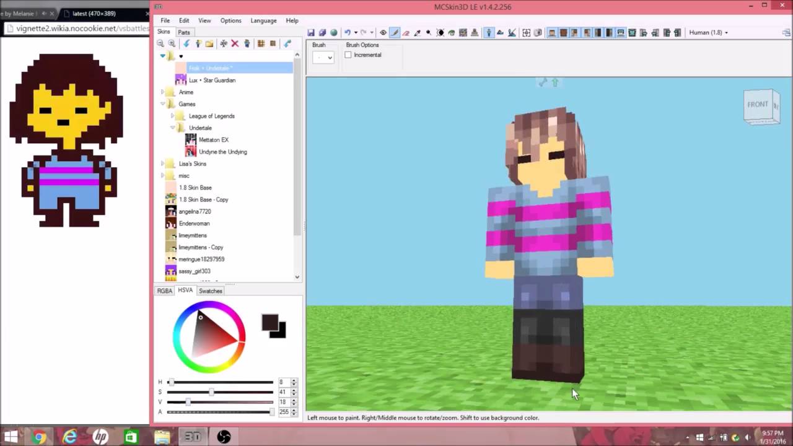Image resolution: width=793 pixels, height=446 pixels.
Task: Zoom out the skin list thumbnails
Action: tap(160, 43)
